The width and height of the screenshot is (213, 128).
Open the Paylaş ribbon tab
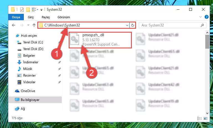pyautogui.click(x=46, y=17)
